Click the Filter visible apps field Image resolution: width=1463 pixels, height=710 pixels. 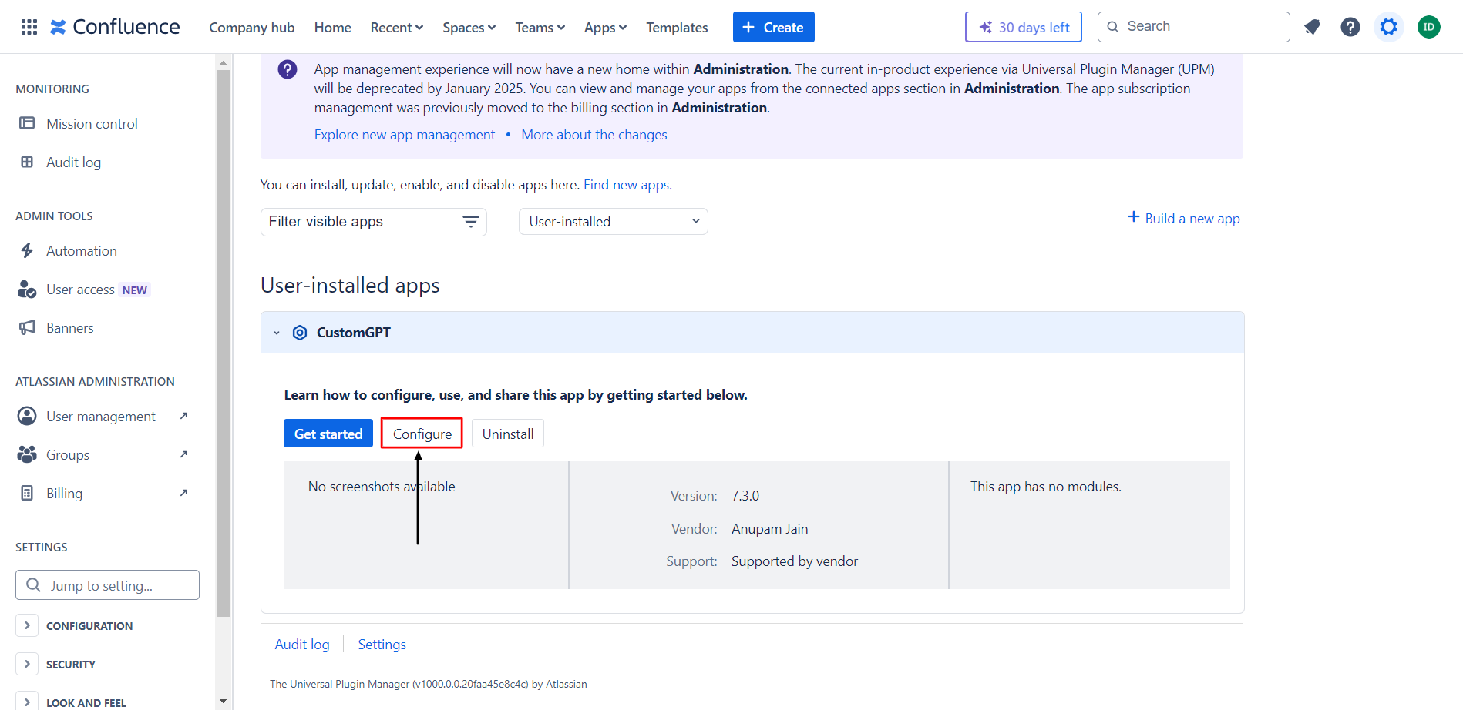coord(374,222)
